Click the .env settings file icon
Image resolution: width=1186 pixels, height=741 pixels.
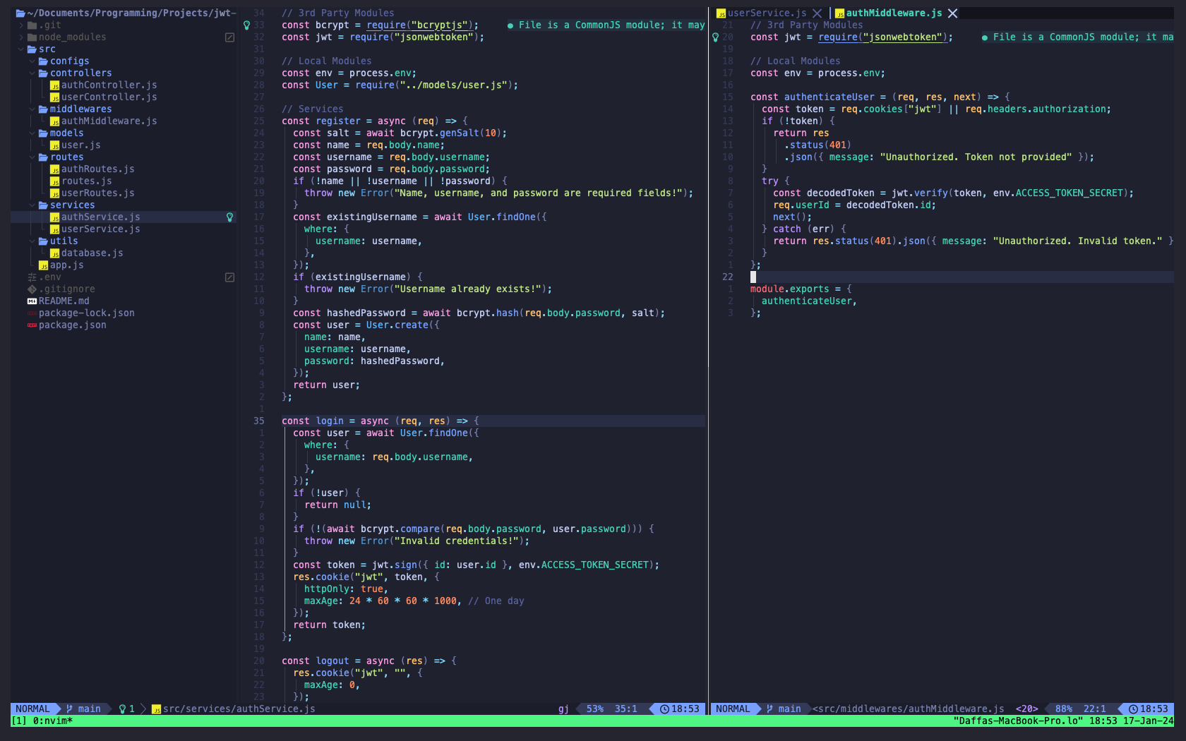coord(32,277)
